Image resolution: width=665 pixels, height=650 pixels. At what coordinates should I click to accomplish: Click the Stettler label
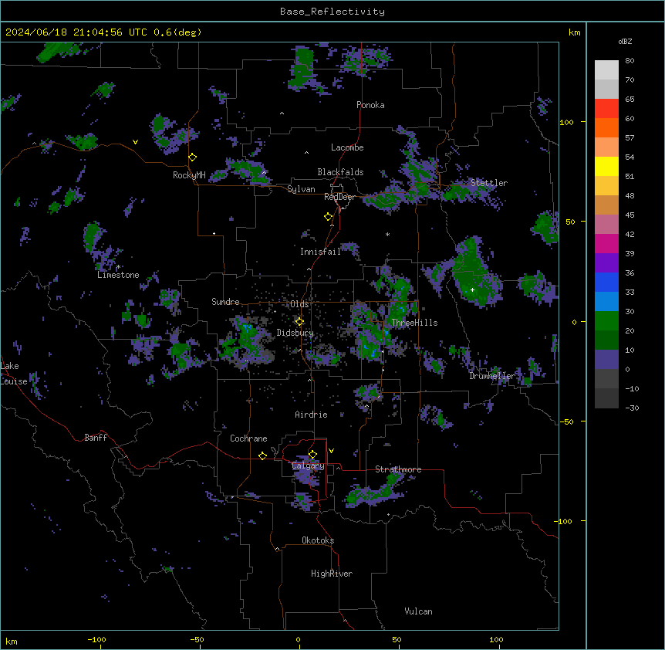click(489, 183)
